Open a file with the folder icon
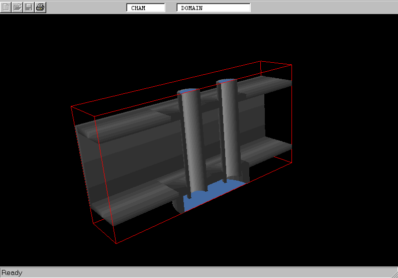This screenshot has width=398, height=278. pyautogui.click(x=18, y=7)
